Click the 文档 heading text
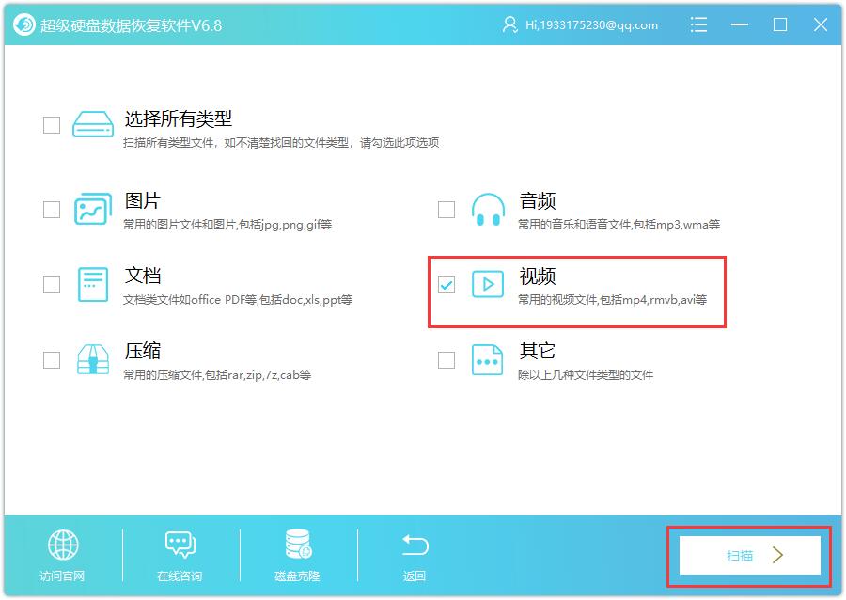 click(x=143, y=276)
